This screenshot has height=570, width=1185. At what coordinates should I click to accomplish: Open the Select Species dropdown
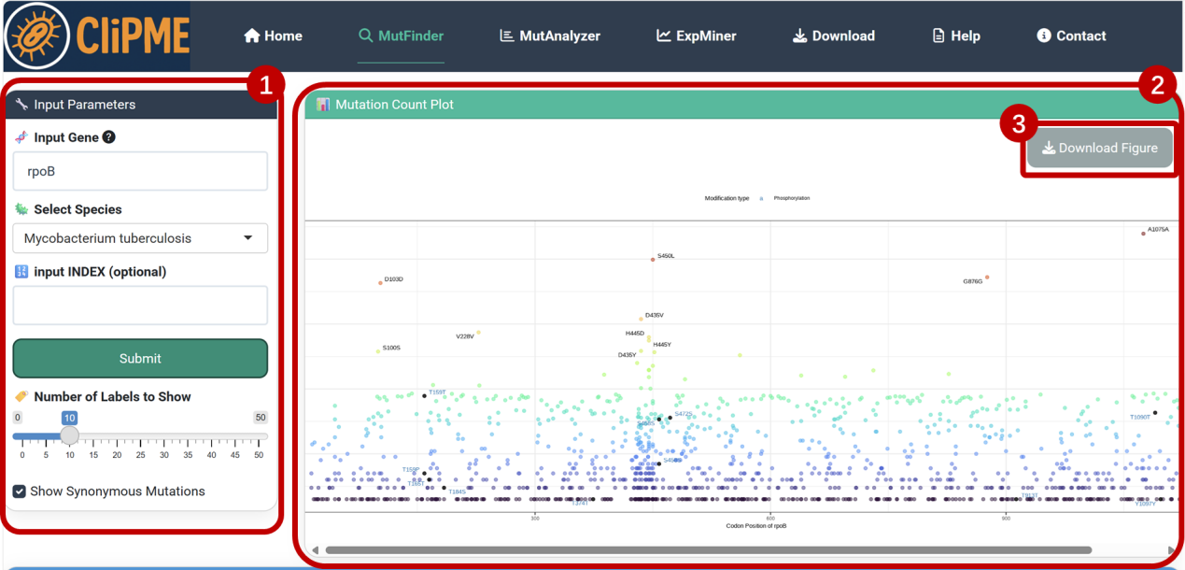coord(140,238)
